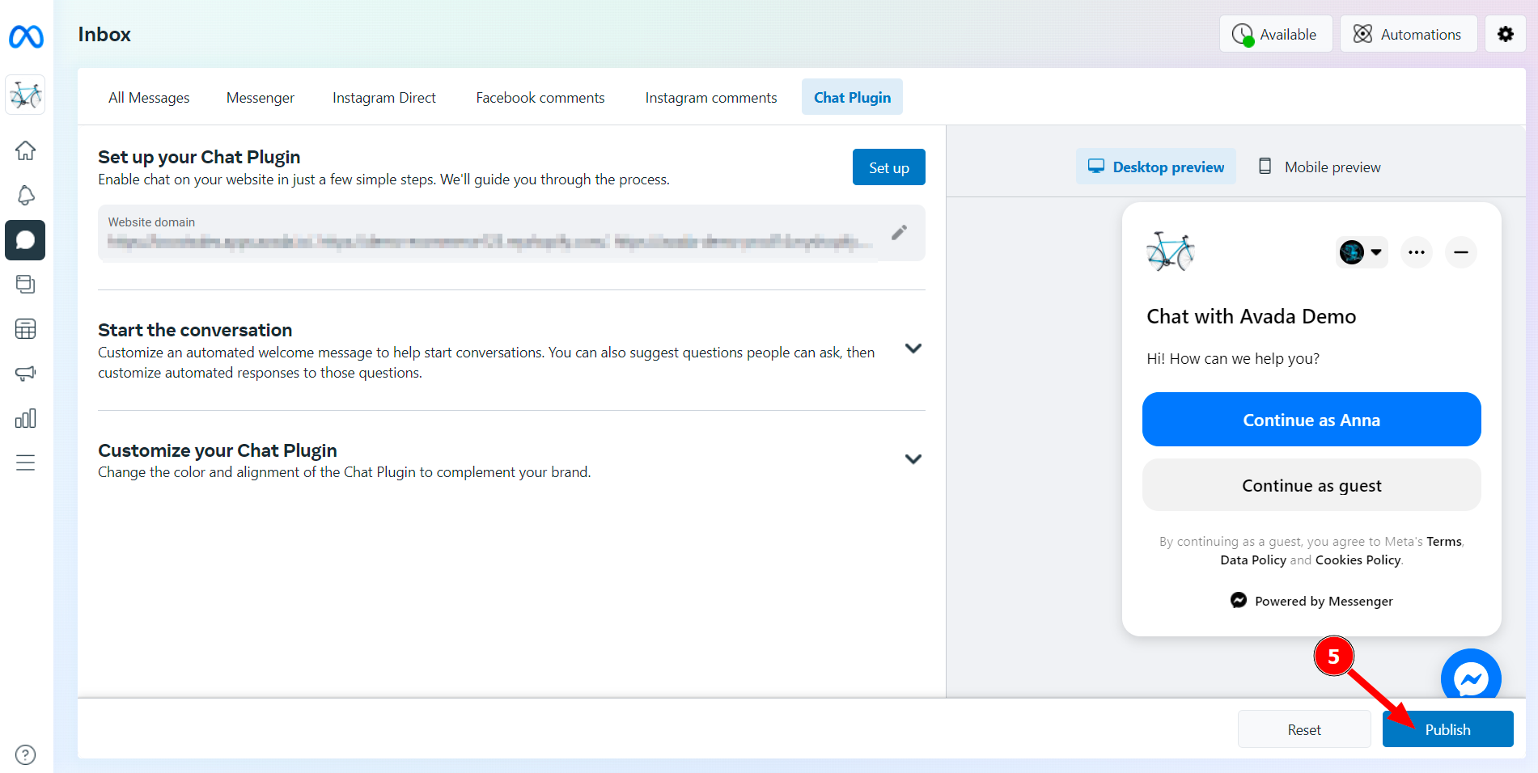Click the Inbox page title
The width and height of the screenshot is (1538, 773).
(104, 34)
